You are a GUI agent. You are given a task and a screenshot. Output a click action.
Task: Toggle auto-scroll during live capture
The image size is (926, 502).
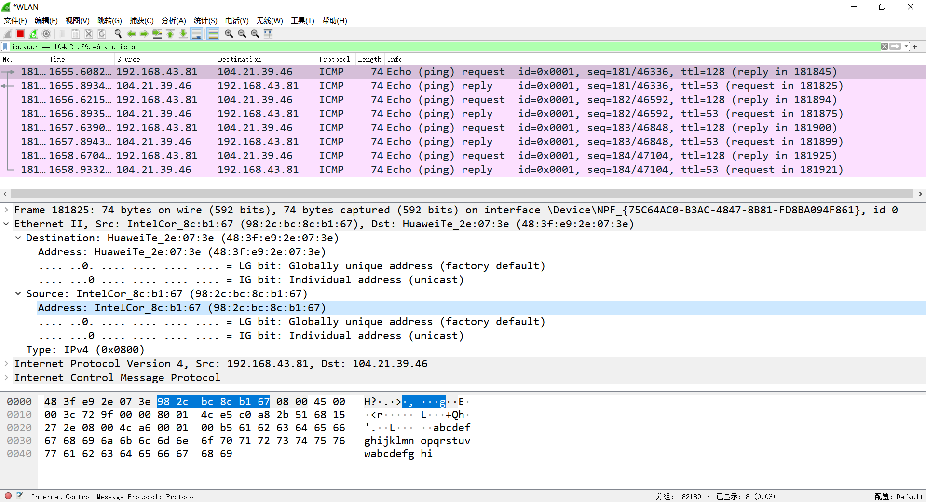(x=197, y=34)
